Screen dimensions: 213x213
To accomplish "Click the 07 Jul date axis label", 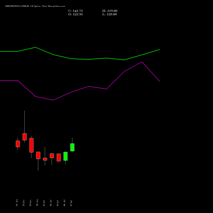I will click(71, 203).
